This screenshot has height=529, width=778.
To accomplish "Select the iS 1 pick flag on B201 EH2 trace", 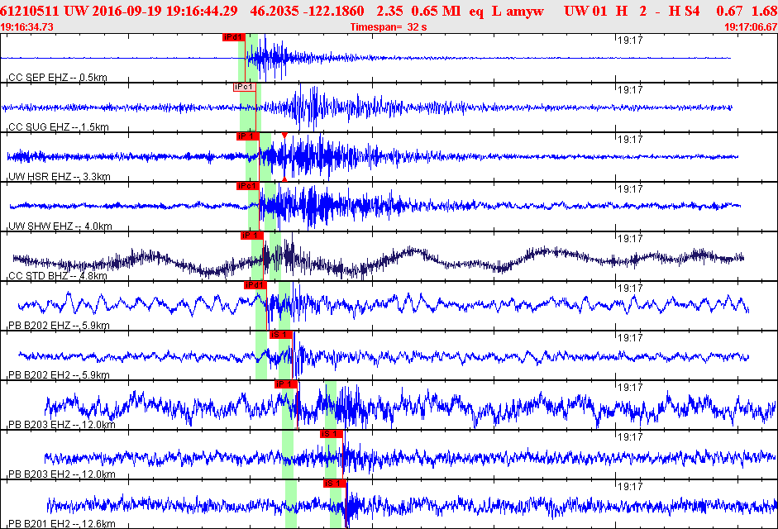I will tap(334, 484).
